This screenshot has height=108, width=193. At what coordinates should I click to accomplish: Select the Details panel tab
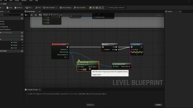169,11
